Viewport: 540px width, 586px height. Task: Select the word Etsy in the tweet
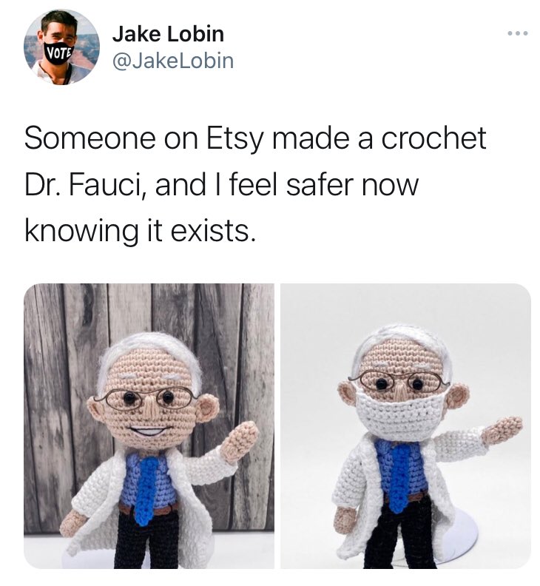(235, 138)
